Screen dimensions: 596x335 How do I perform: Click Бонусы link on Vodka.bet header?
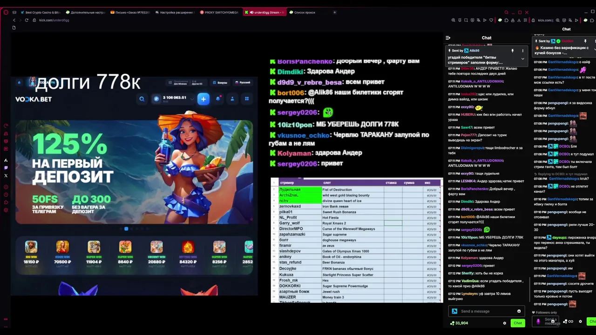(x=220, y=82)
